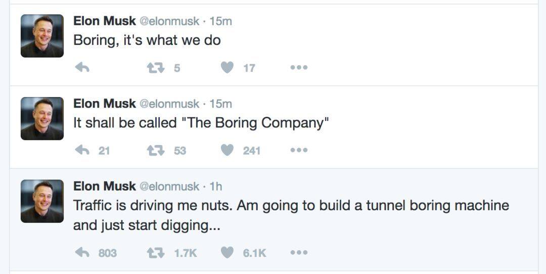Open the 1h timestamp on traffic tweet
This screenshot has width=546, height=274.
[x=216, y=187]
